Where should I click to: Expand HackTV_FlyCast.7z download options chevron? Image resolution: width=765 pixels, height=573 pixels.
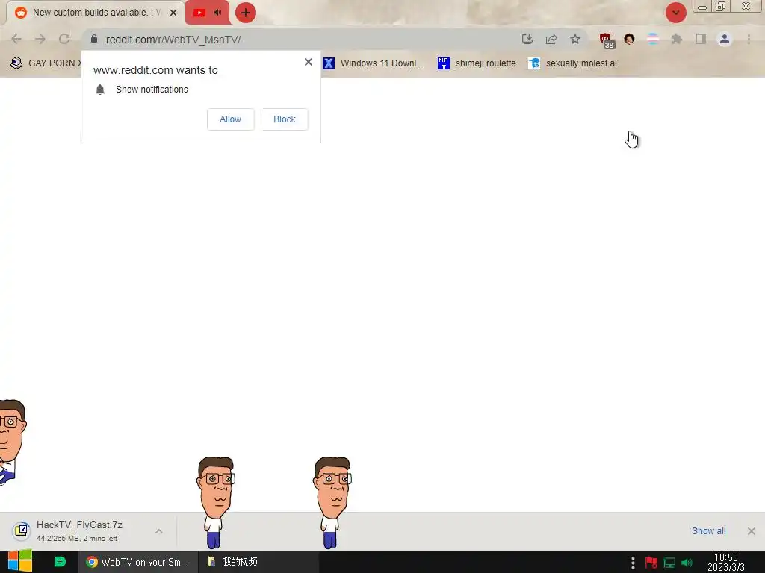(x=159, y=531)
